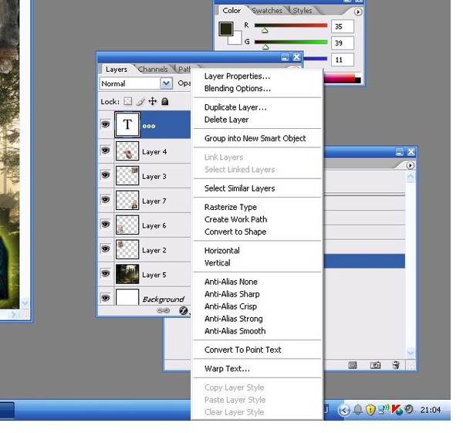The image size is (463, 433).
Task: Click the lock transparent pixels icon
Action: click(128, 102)
